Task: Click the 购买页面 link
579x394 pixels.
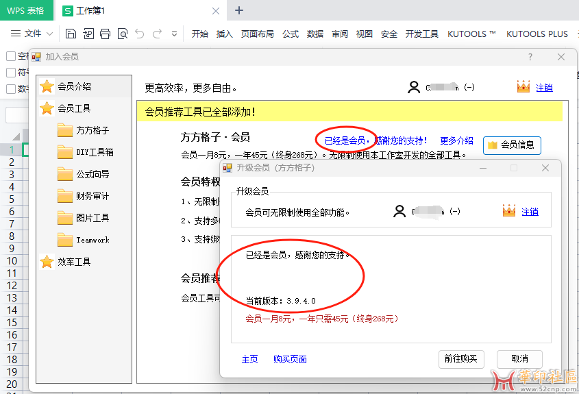Action: 290,359
